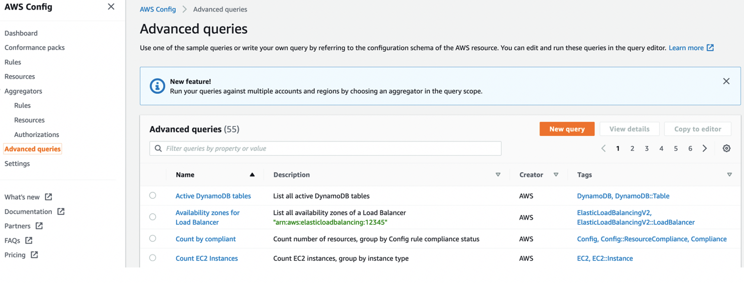Click 'List all active DynamoDB tables' description
Image resolution: width=744 pixels, height=283 pixels.
[321, 196]
